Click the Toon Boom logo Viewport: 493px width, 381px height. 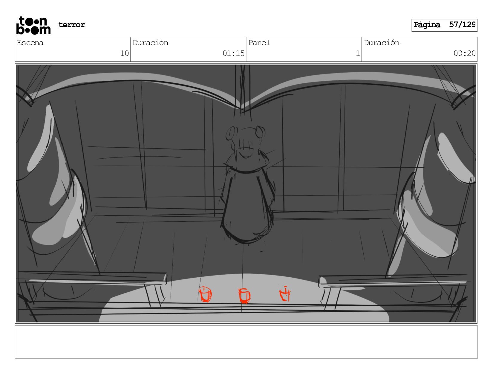(33, 25)
